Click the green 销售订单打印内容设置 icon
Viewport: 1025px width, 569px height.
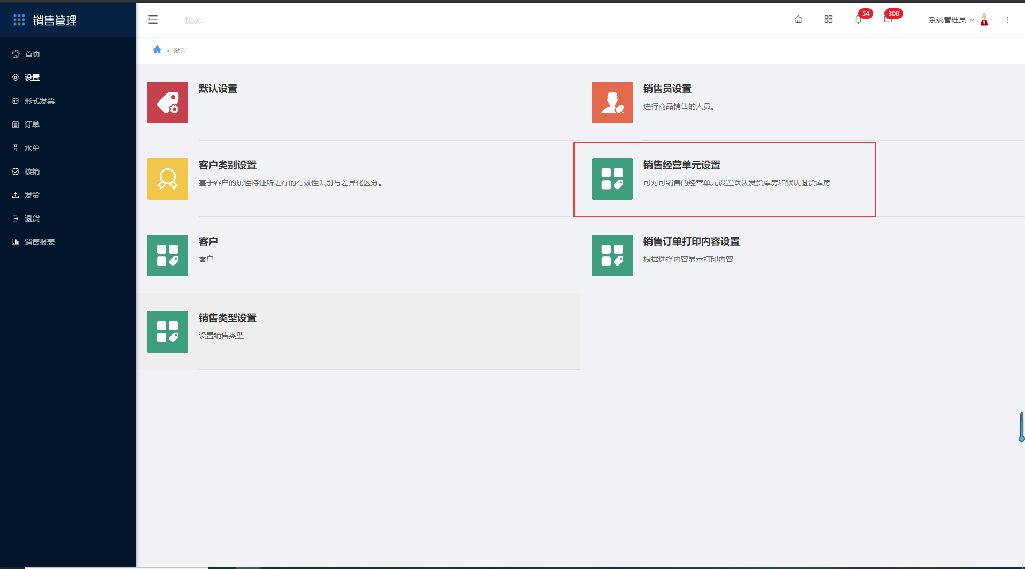coord(612,255)
